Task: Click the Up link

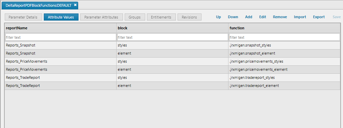Action: tap(218, 17)
